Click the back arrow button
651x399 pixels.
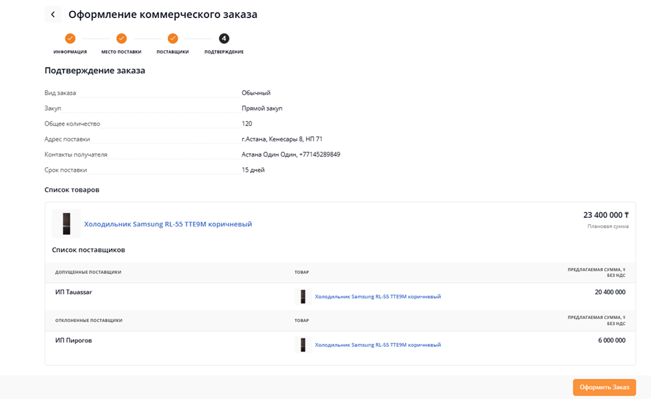pos(53,15)
